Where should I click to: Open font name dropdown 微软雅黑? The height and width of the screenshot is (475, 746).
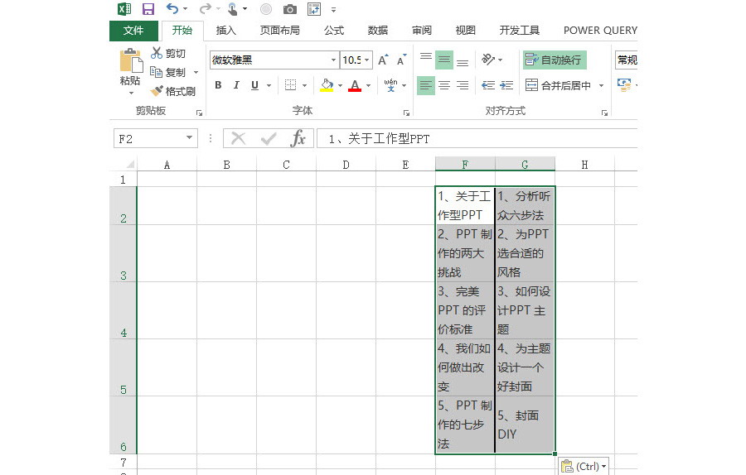pyautogui.click(x=333, y=60)
